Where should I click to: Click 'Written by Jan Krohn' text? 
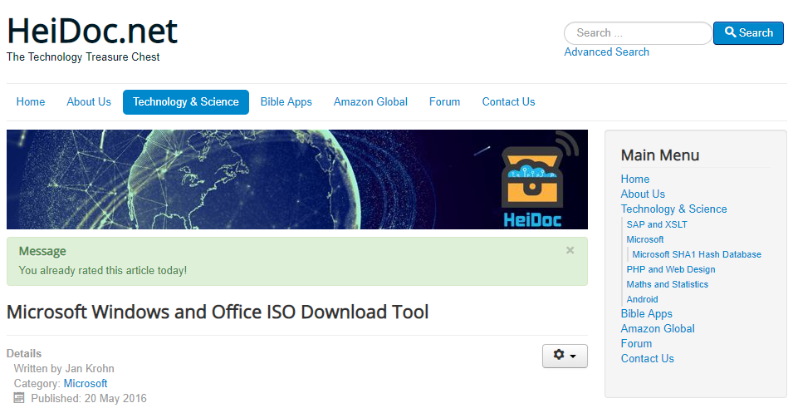coord(64,368)
